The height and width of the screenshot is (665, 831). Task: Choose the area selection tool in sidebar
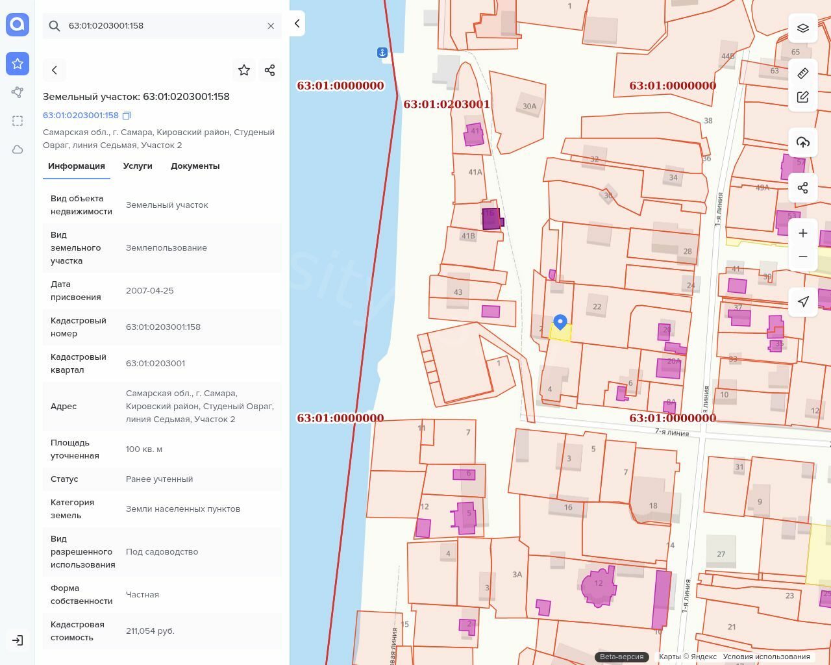click(18, 121)
